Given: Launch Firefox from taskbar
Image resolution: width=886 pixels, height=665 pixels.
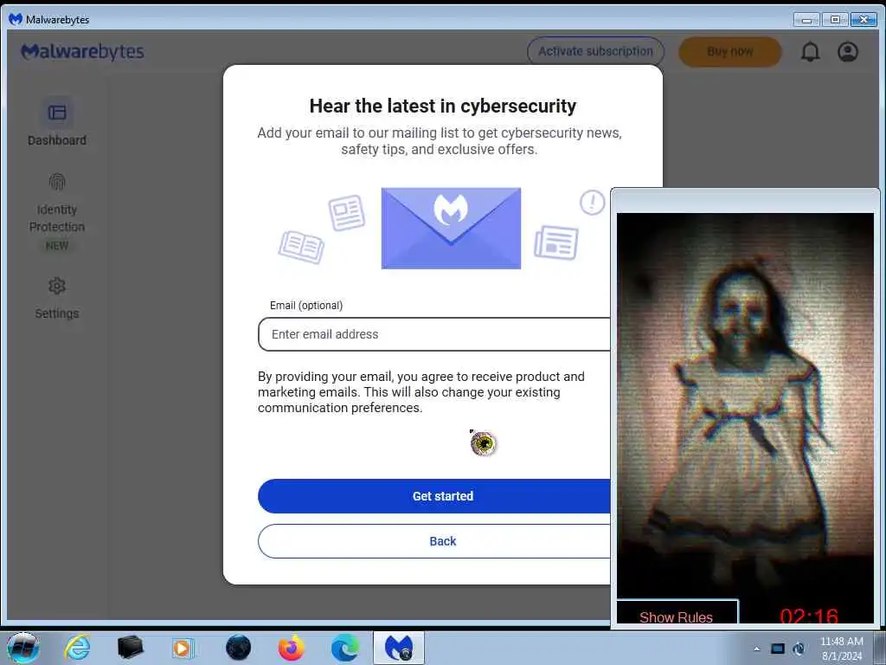Looking at the screenshot, I should coord(291,648).
